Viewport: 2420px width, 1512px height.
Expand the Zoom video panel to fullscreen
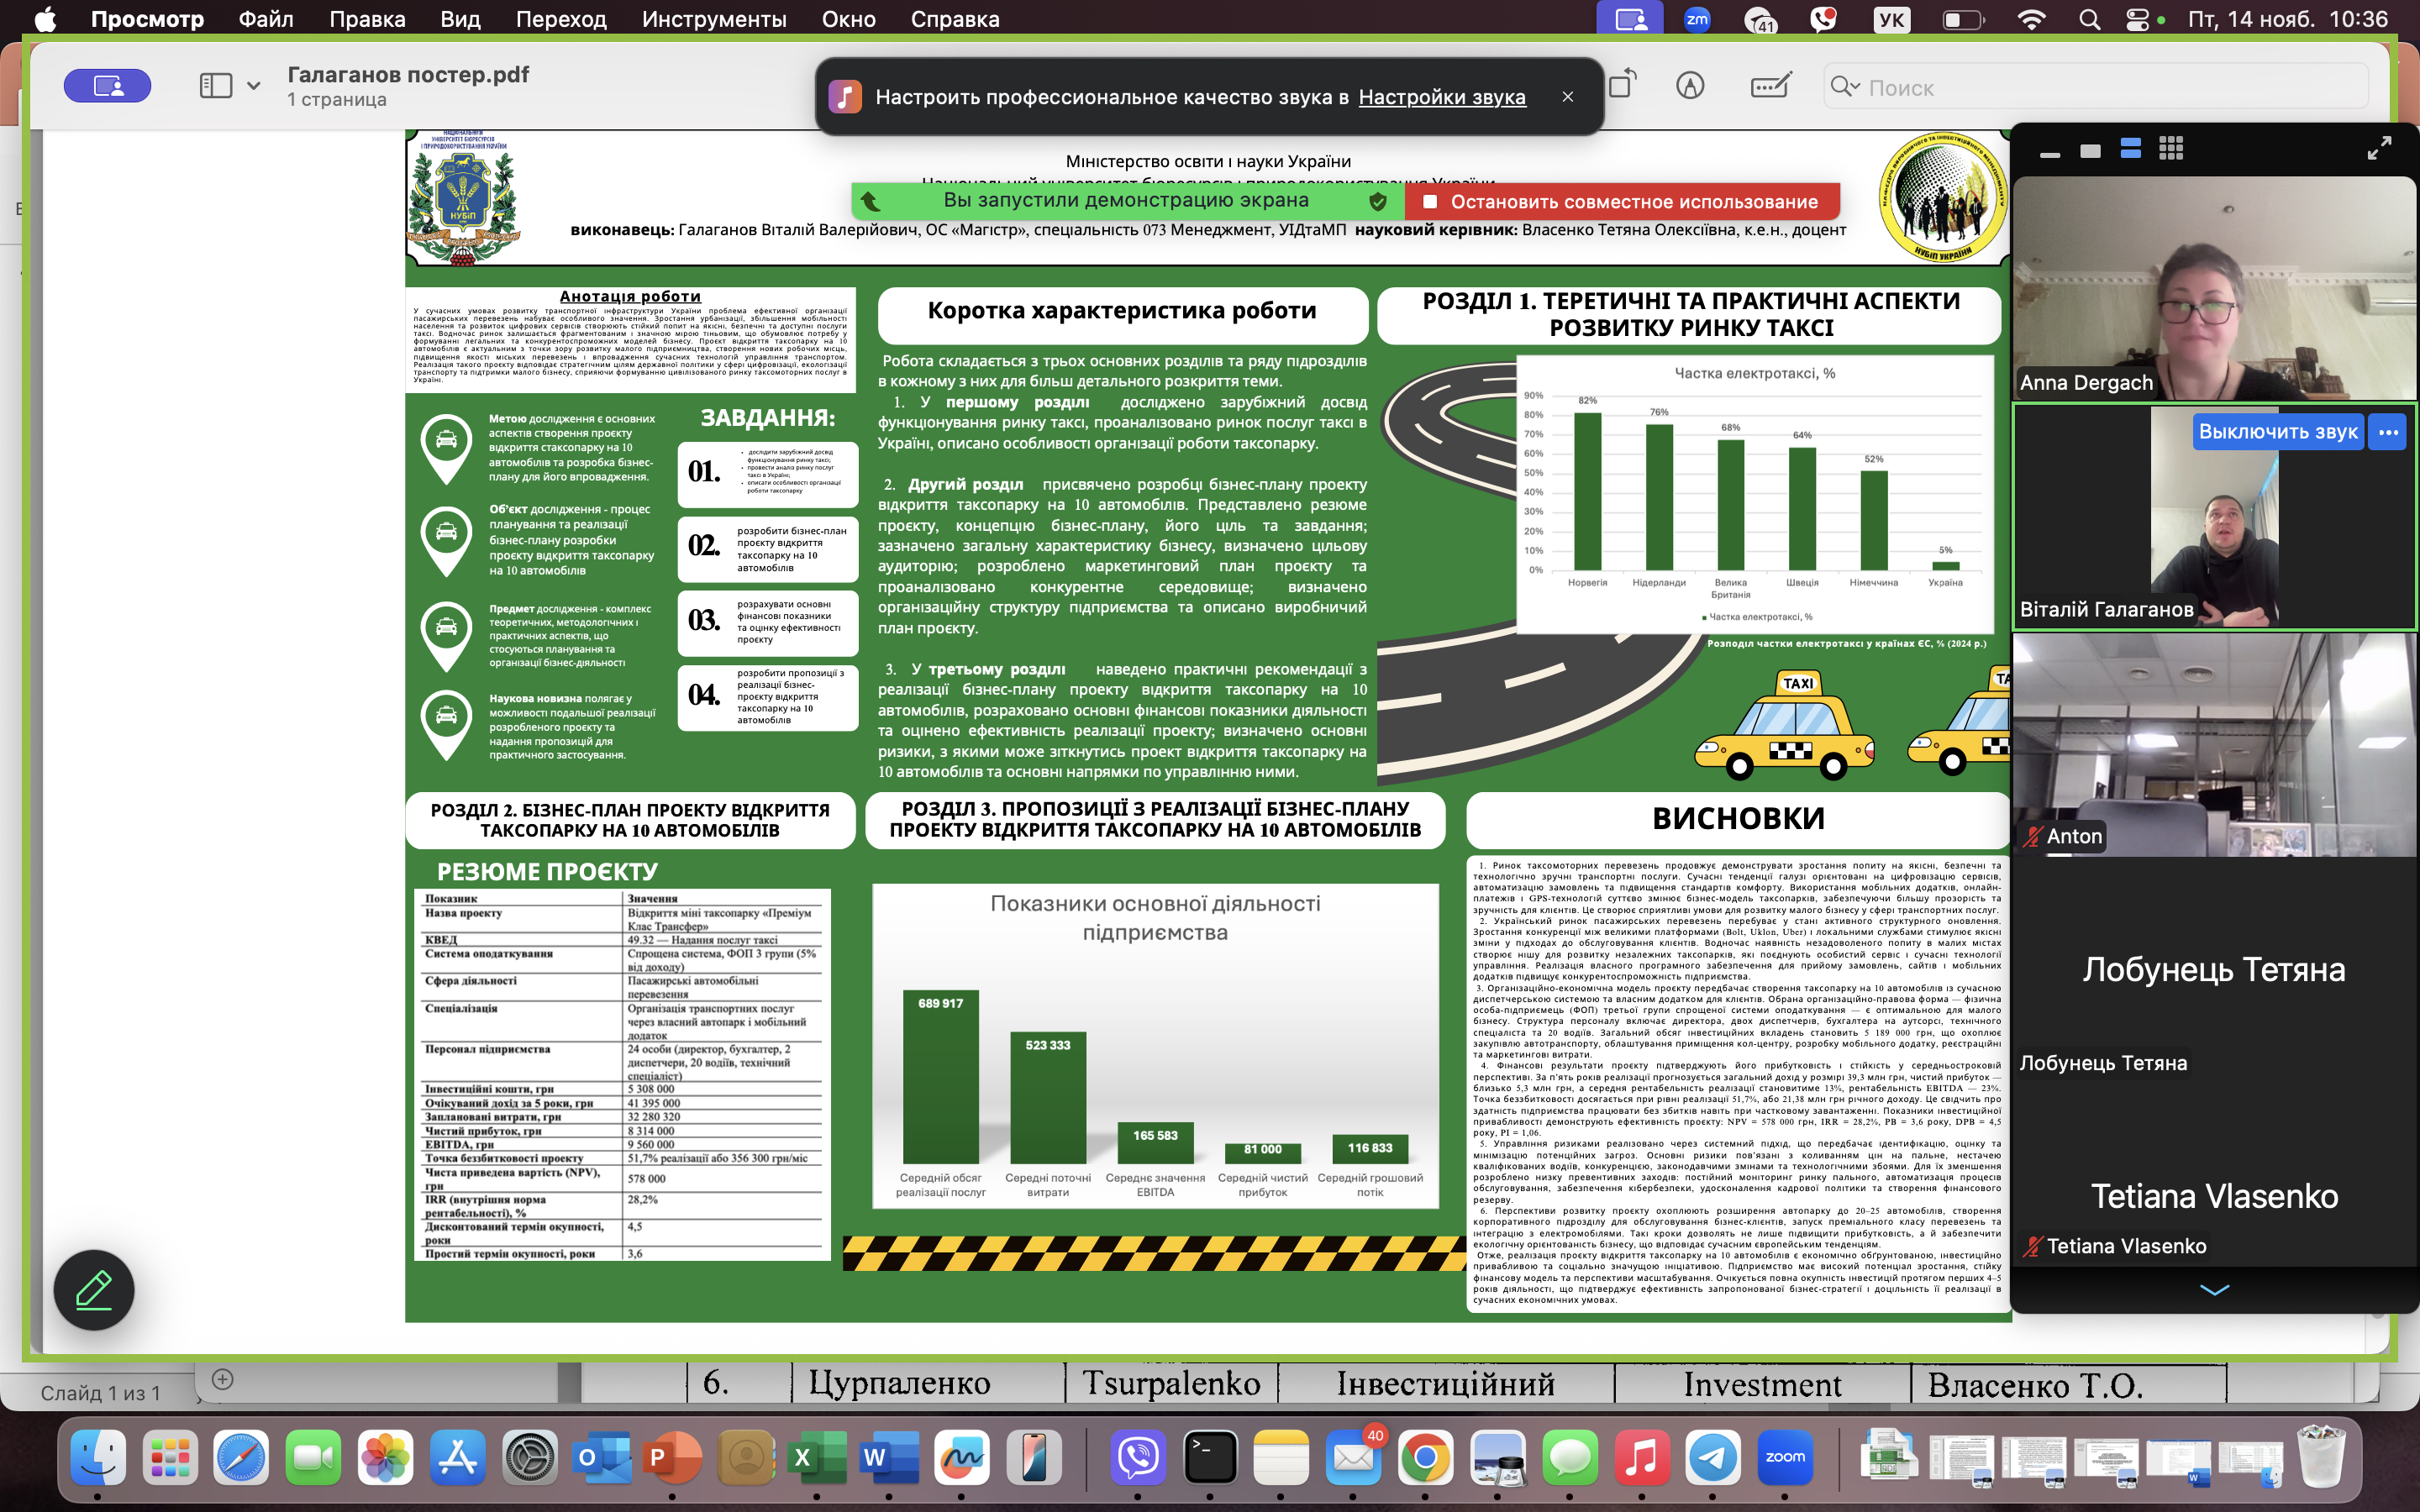pos(2379,149)
